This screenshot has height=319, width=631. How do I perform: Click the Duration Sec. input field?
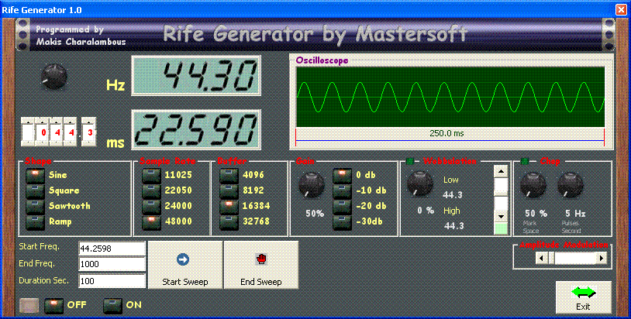coord(112,280)
